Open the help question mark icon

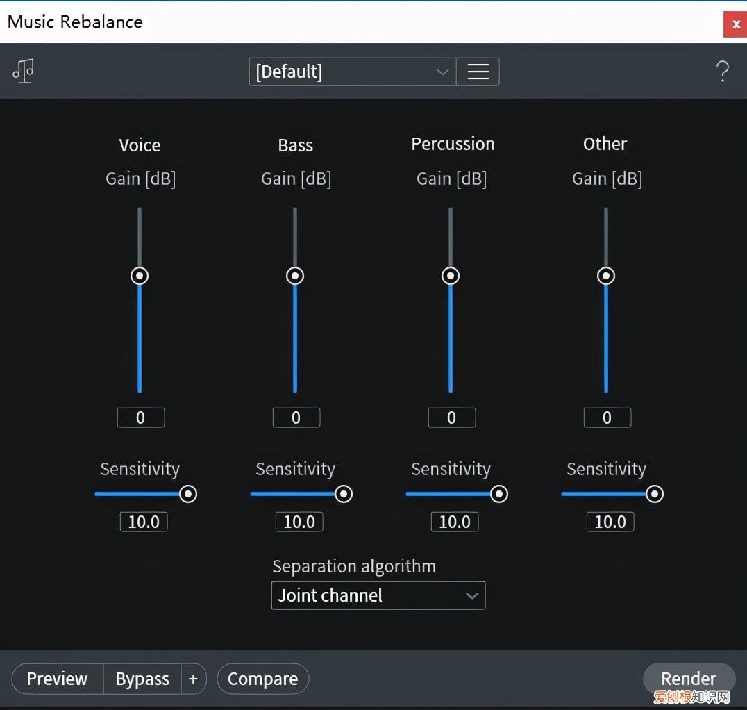[x=722, y=72]
